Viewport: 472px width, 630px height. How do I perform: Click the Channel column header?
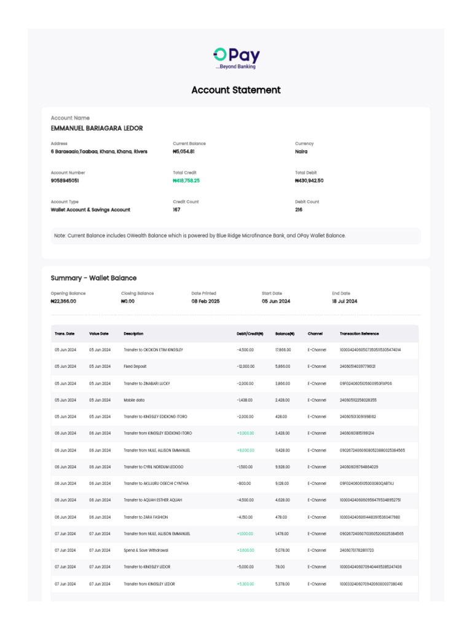(x=315, y=333)
